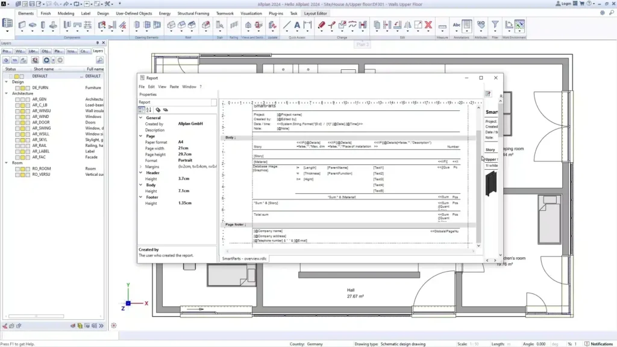This screenshot has height=347, width=617.
Task: Click the Login button in the title bar
Action: tap(564, 3)
